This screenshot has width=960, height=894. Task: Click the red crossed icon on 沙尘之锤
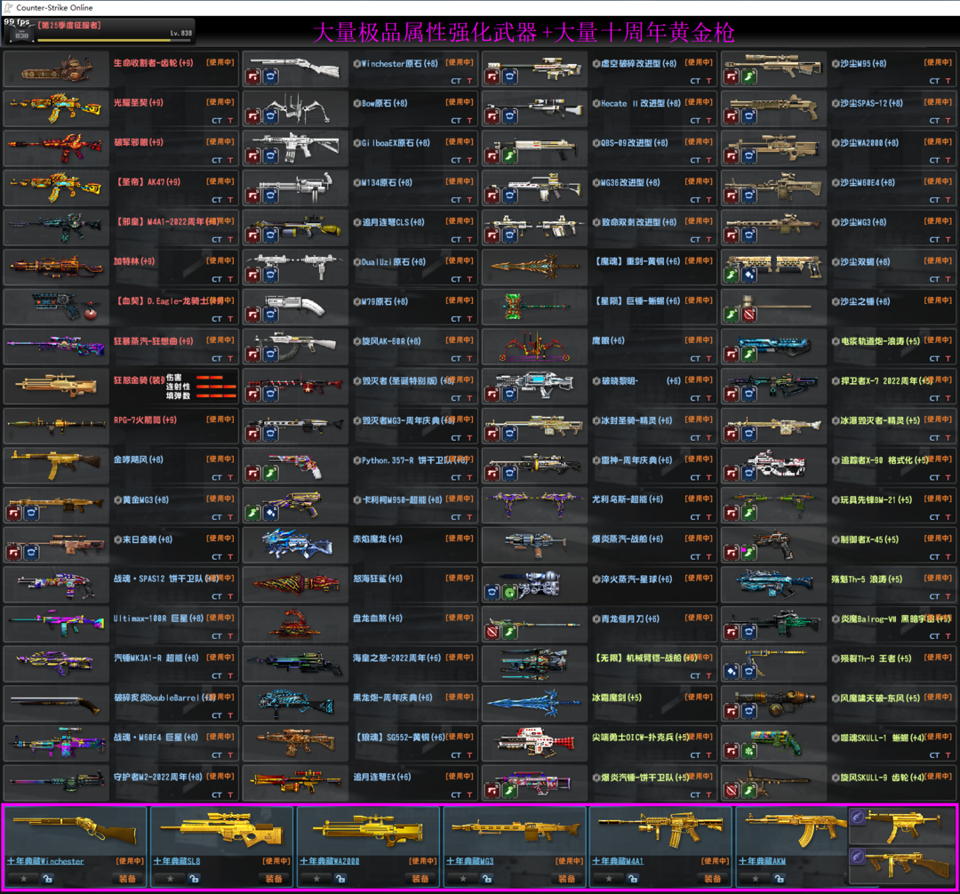(x=748, y=314)
